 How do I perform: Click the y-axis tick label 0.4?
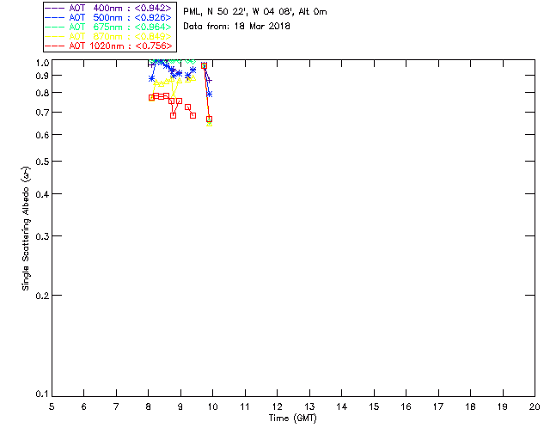pyautogui.click(x=42, y=194)
